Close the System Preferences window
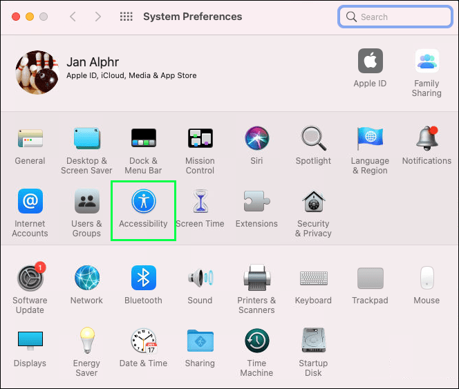This screenshot has width=459, height=389. click(x=16, y=17)
